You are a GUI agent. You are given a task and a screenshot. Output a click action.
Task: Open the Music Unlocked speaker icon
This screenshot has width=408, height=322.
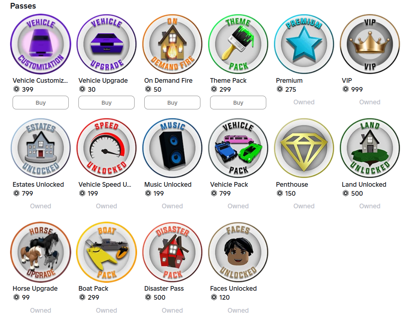point(172,148)
